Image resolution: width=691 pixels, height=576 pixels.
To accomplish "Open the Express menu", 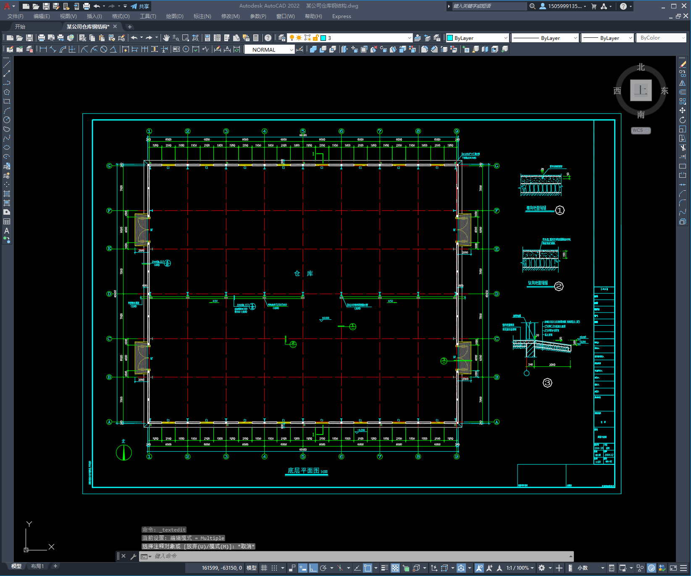I will click(342, 16).
